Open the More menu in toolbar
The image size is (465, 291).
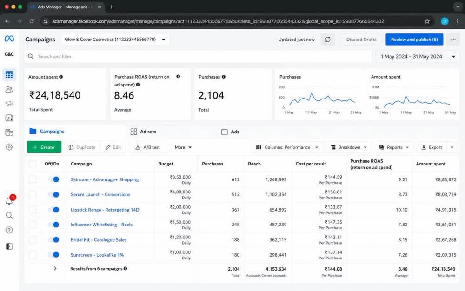point(183,147)
